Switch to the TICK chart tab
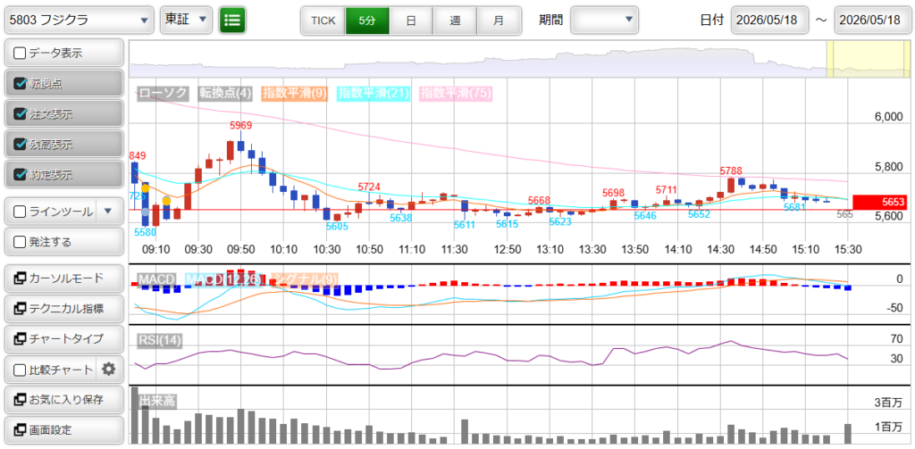Screen dimensions: 915x449 point(323,20)
